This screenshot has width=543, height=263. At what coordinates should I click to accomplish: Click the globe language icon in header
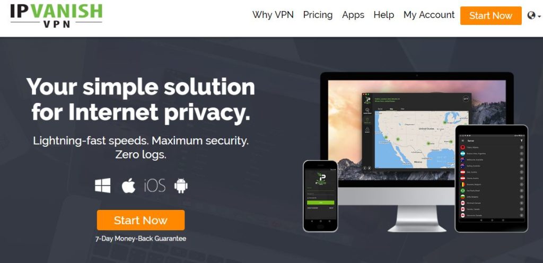531,15
